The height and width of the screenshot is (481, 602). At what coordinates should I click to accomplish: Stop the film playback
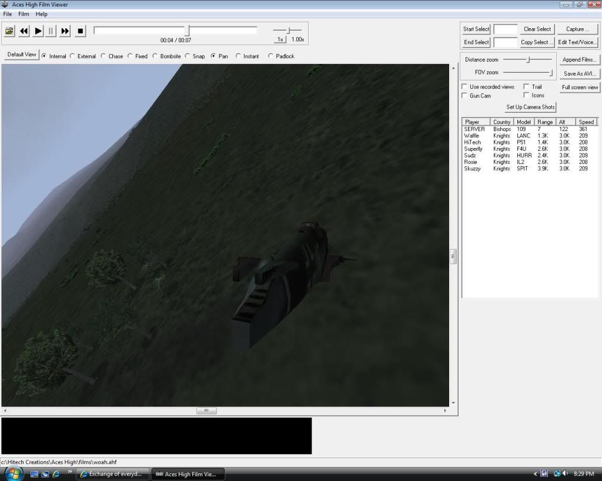80,31
